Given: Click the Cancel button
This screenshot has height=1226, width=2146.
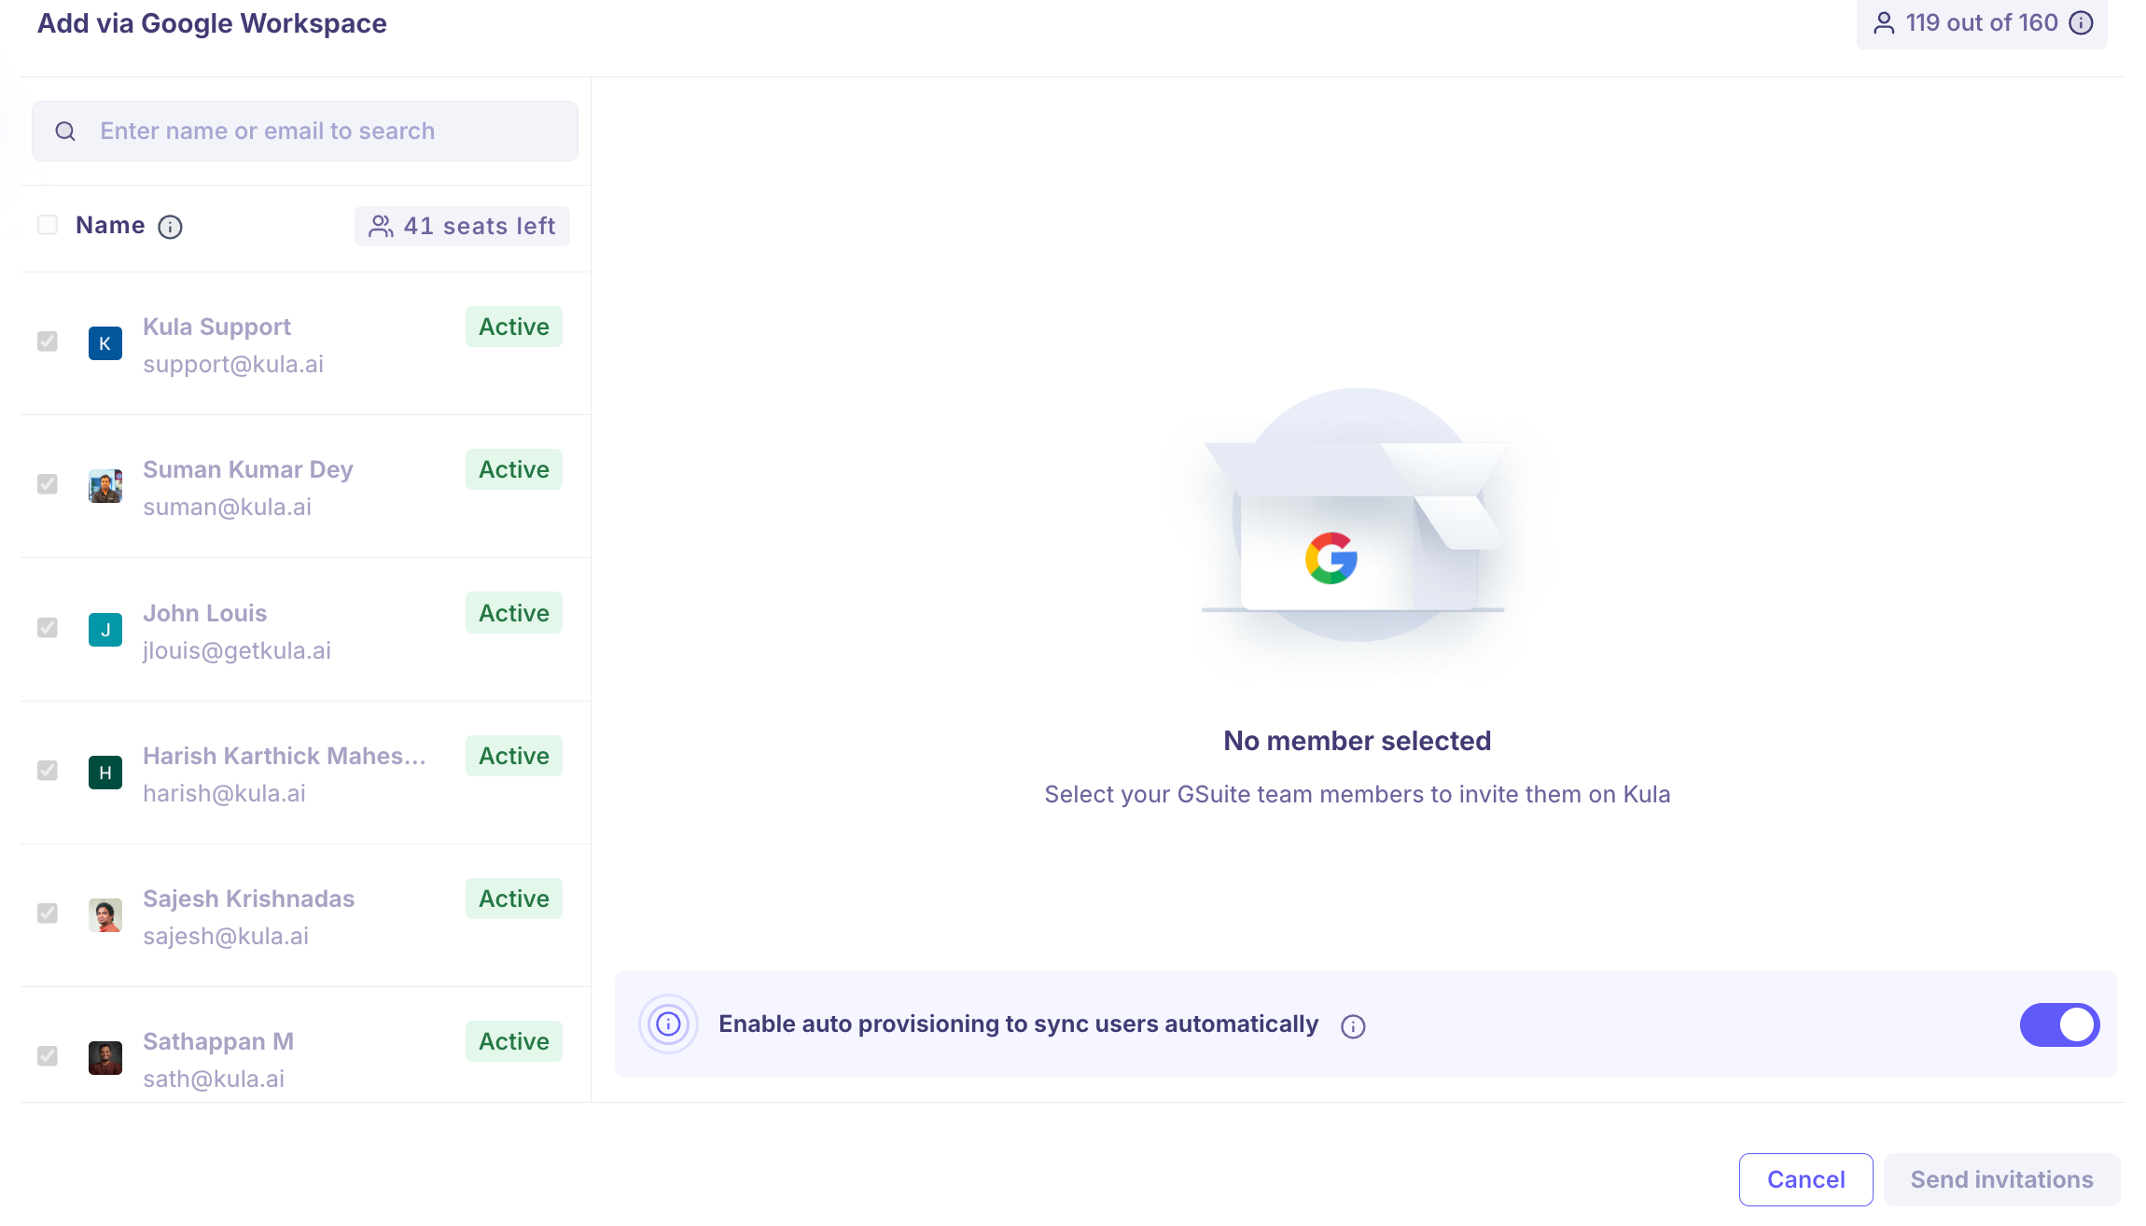Looking at the screenshot, I should (1805, 1179).
